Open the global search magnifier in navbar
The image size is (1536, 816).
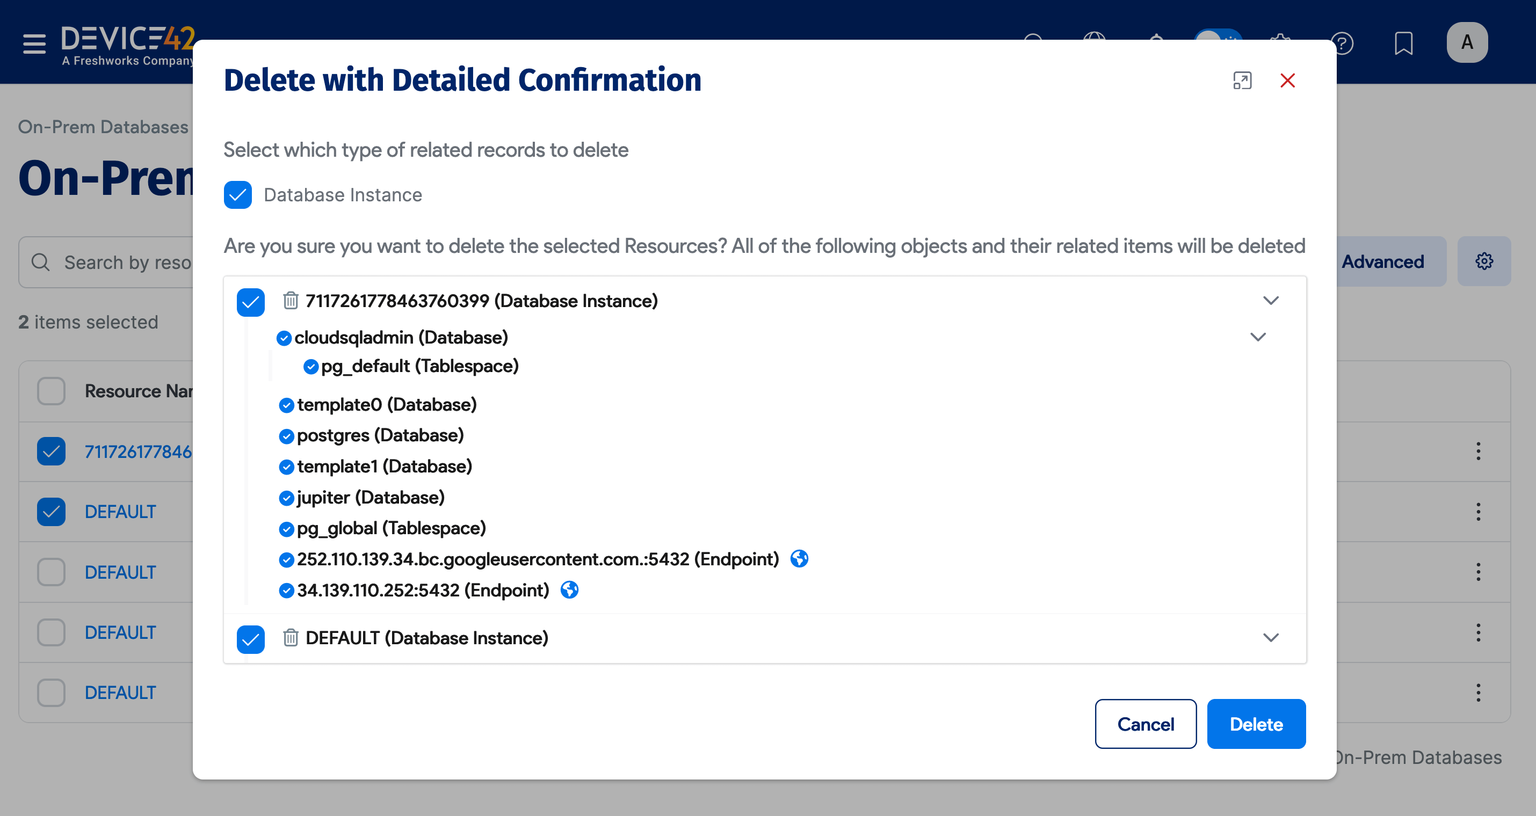(1033, 42)
